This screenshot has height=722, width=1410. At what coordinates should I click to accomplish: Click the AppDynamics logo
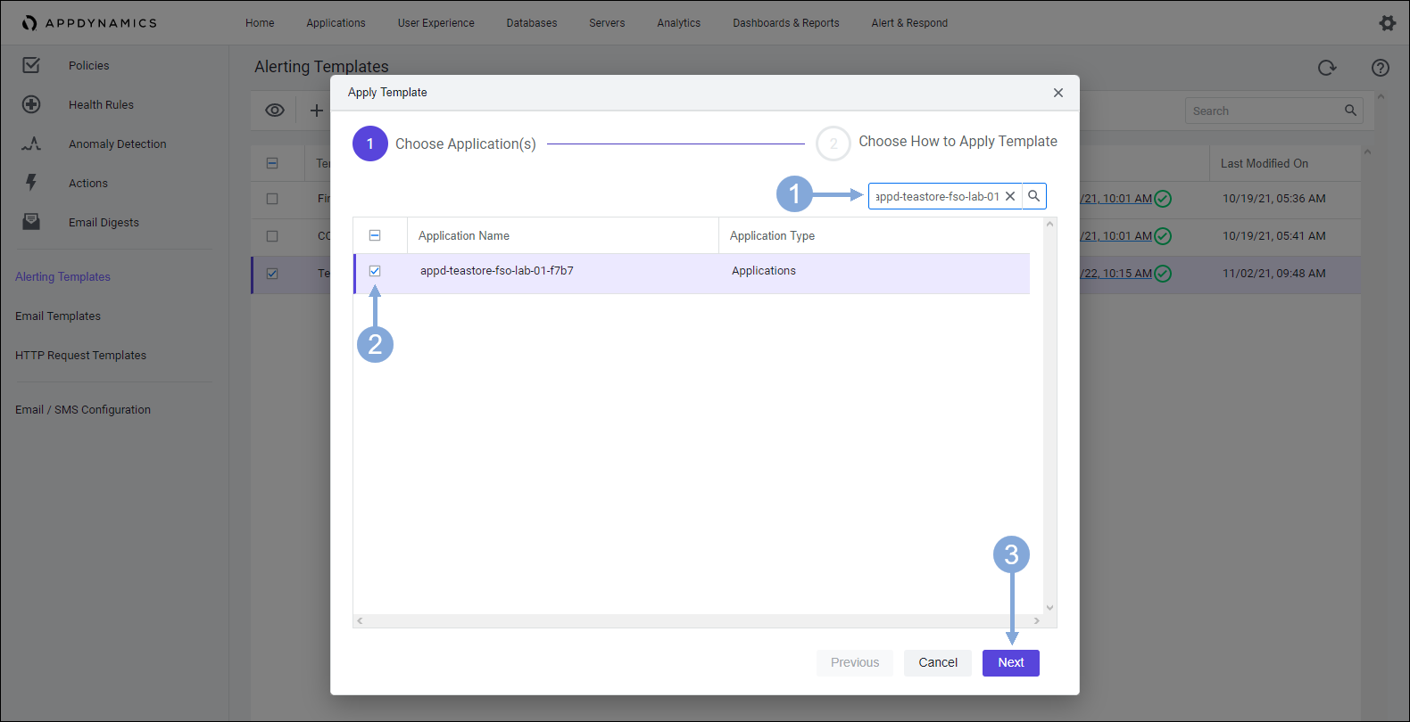click(89, 23)
